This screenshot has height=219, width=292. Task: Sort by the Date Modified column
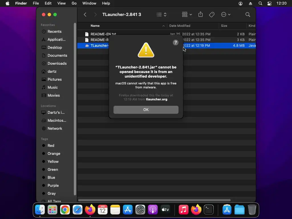pos(180,26)
